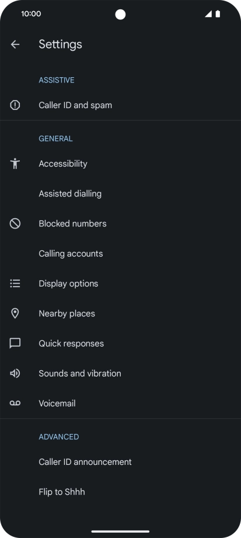Open Nearby places setting
The image size is (241, 538).
[x=120, y=313]
